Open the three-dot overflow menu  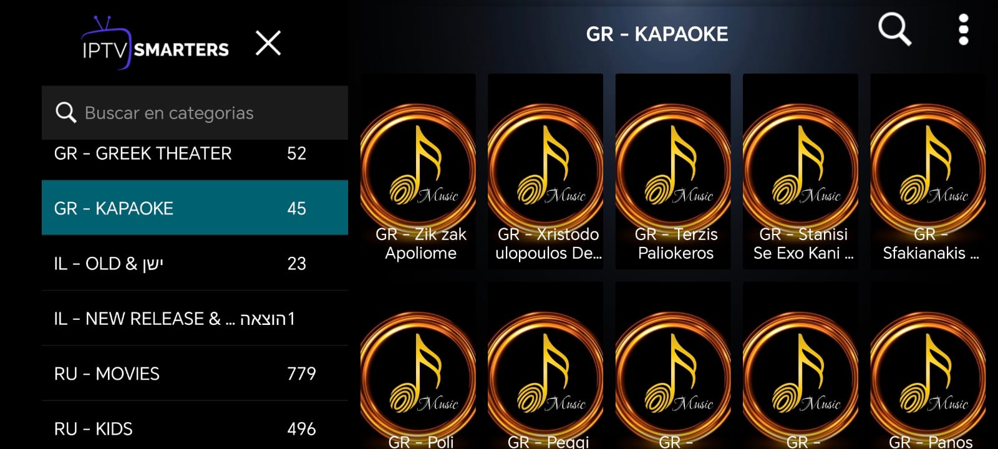(964, 29)
